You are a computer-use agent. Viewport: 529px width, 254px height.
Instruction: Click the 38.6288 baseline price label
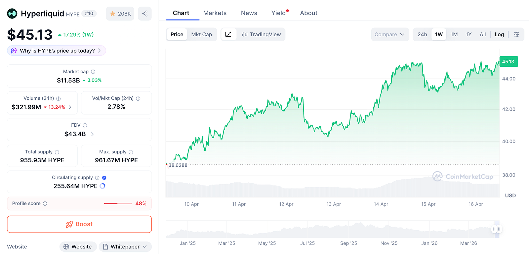pos(178,165)
